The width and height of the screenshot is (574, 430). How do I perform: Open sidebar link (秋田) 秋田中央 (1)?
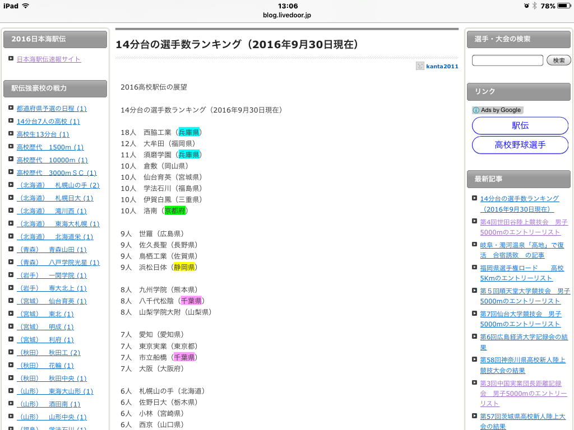tap(52, 378)
